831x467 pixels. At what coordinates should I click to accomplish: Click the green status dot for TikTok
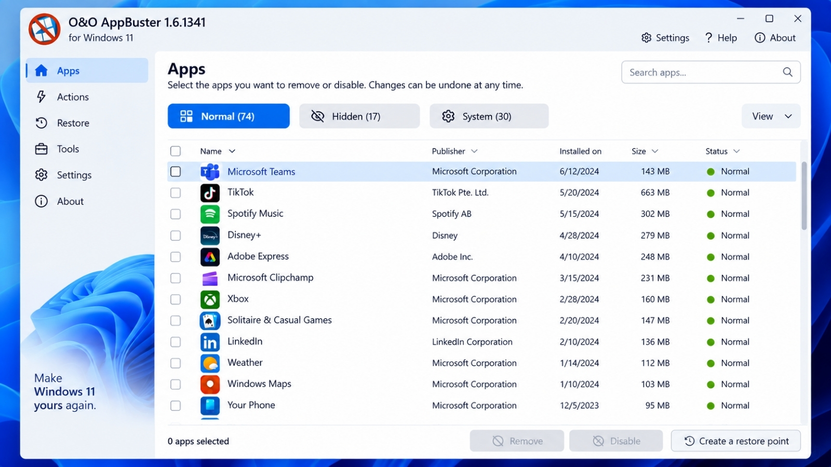(711, 193)
